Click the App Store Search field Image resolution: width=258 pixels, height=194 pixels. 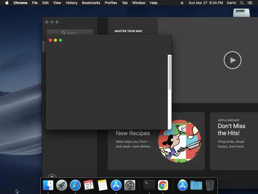[x=70, y=33]
